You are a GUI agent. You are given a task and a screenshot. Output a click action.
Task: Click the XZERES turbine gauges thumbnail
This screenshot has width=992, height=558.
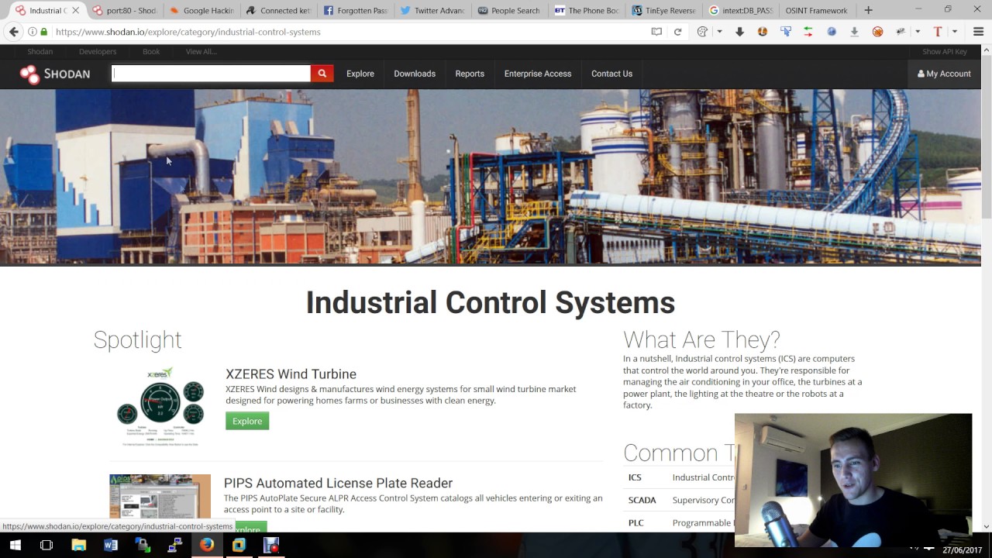tap(160, 407)
